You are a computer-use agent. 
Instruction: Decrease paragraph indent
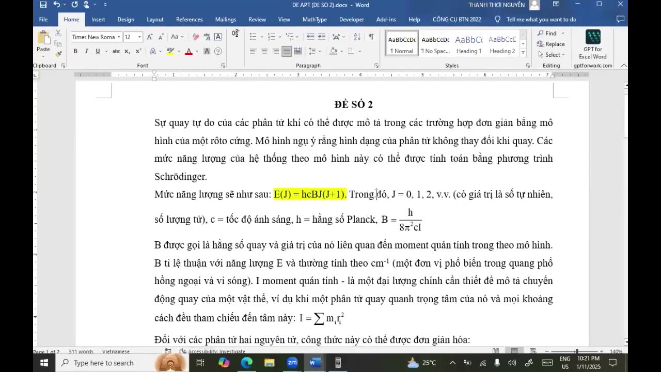coord(310,37)
